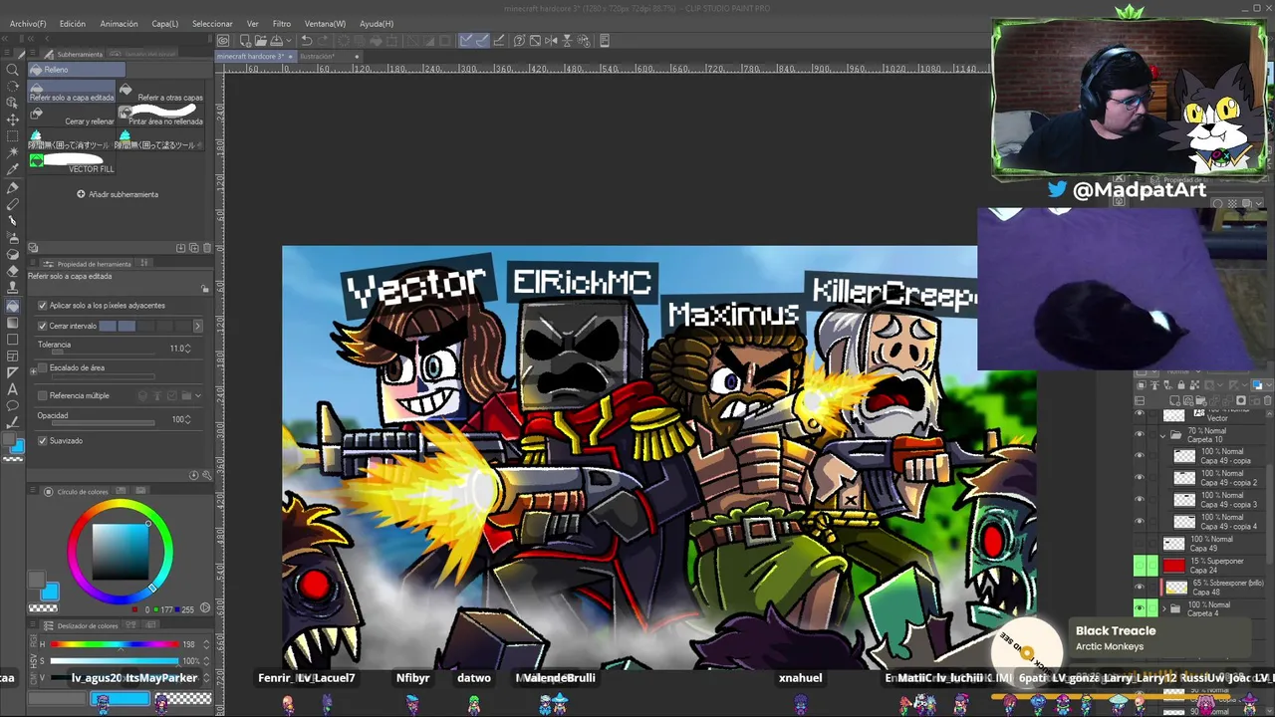This screenshot has width=1275, height=717.
Task: Hide the 'Capa 49 - copia 2' layer
Action: [1140, 478]
